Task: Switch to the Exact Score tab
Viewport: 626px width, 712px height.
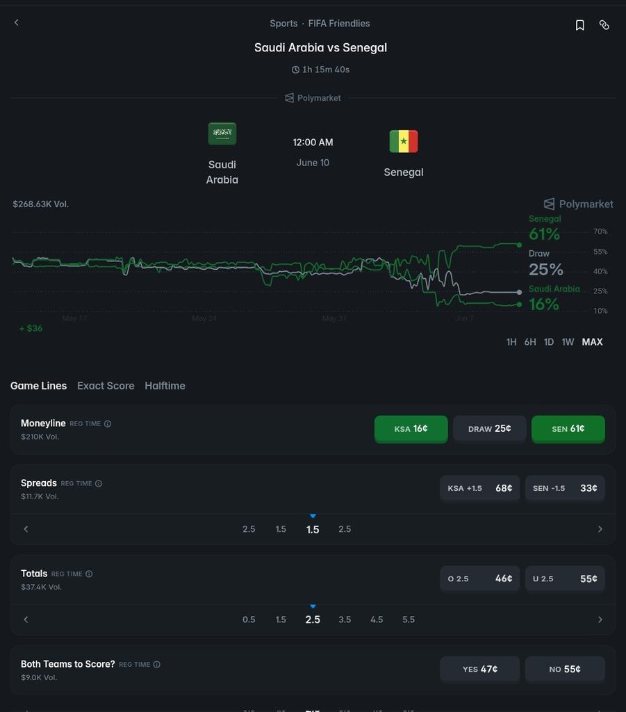Action: [x=106, y=385]
